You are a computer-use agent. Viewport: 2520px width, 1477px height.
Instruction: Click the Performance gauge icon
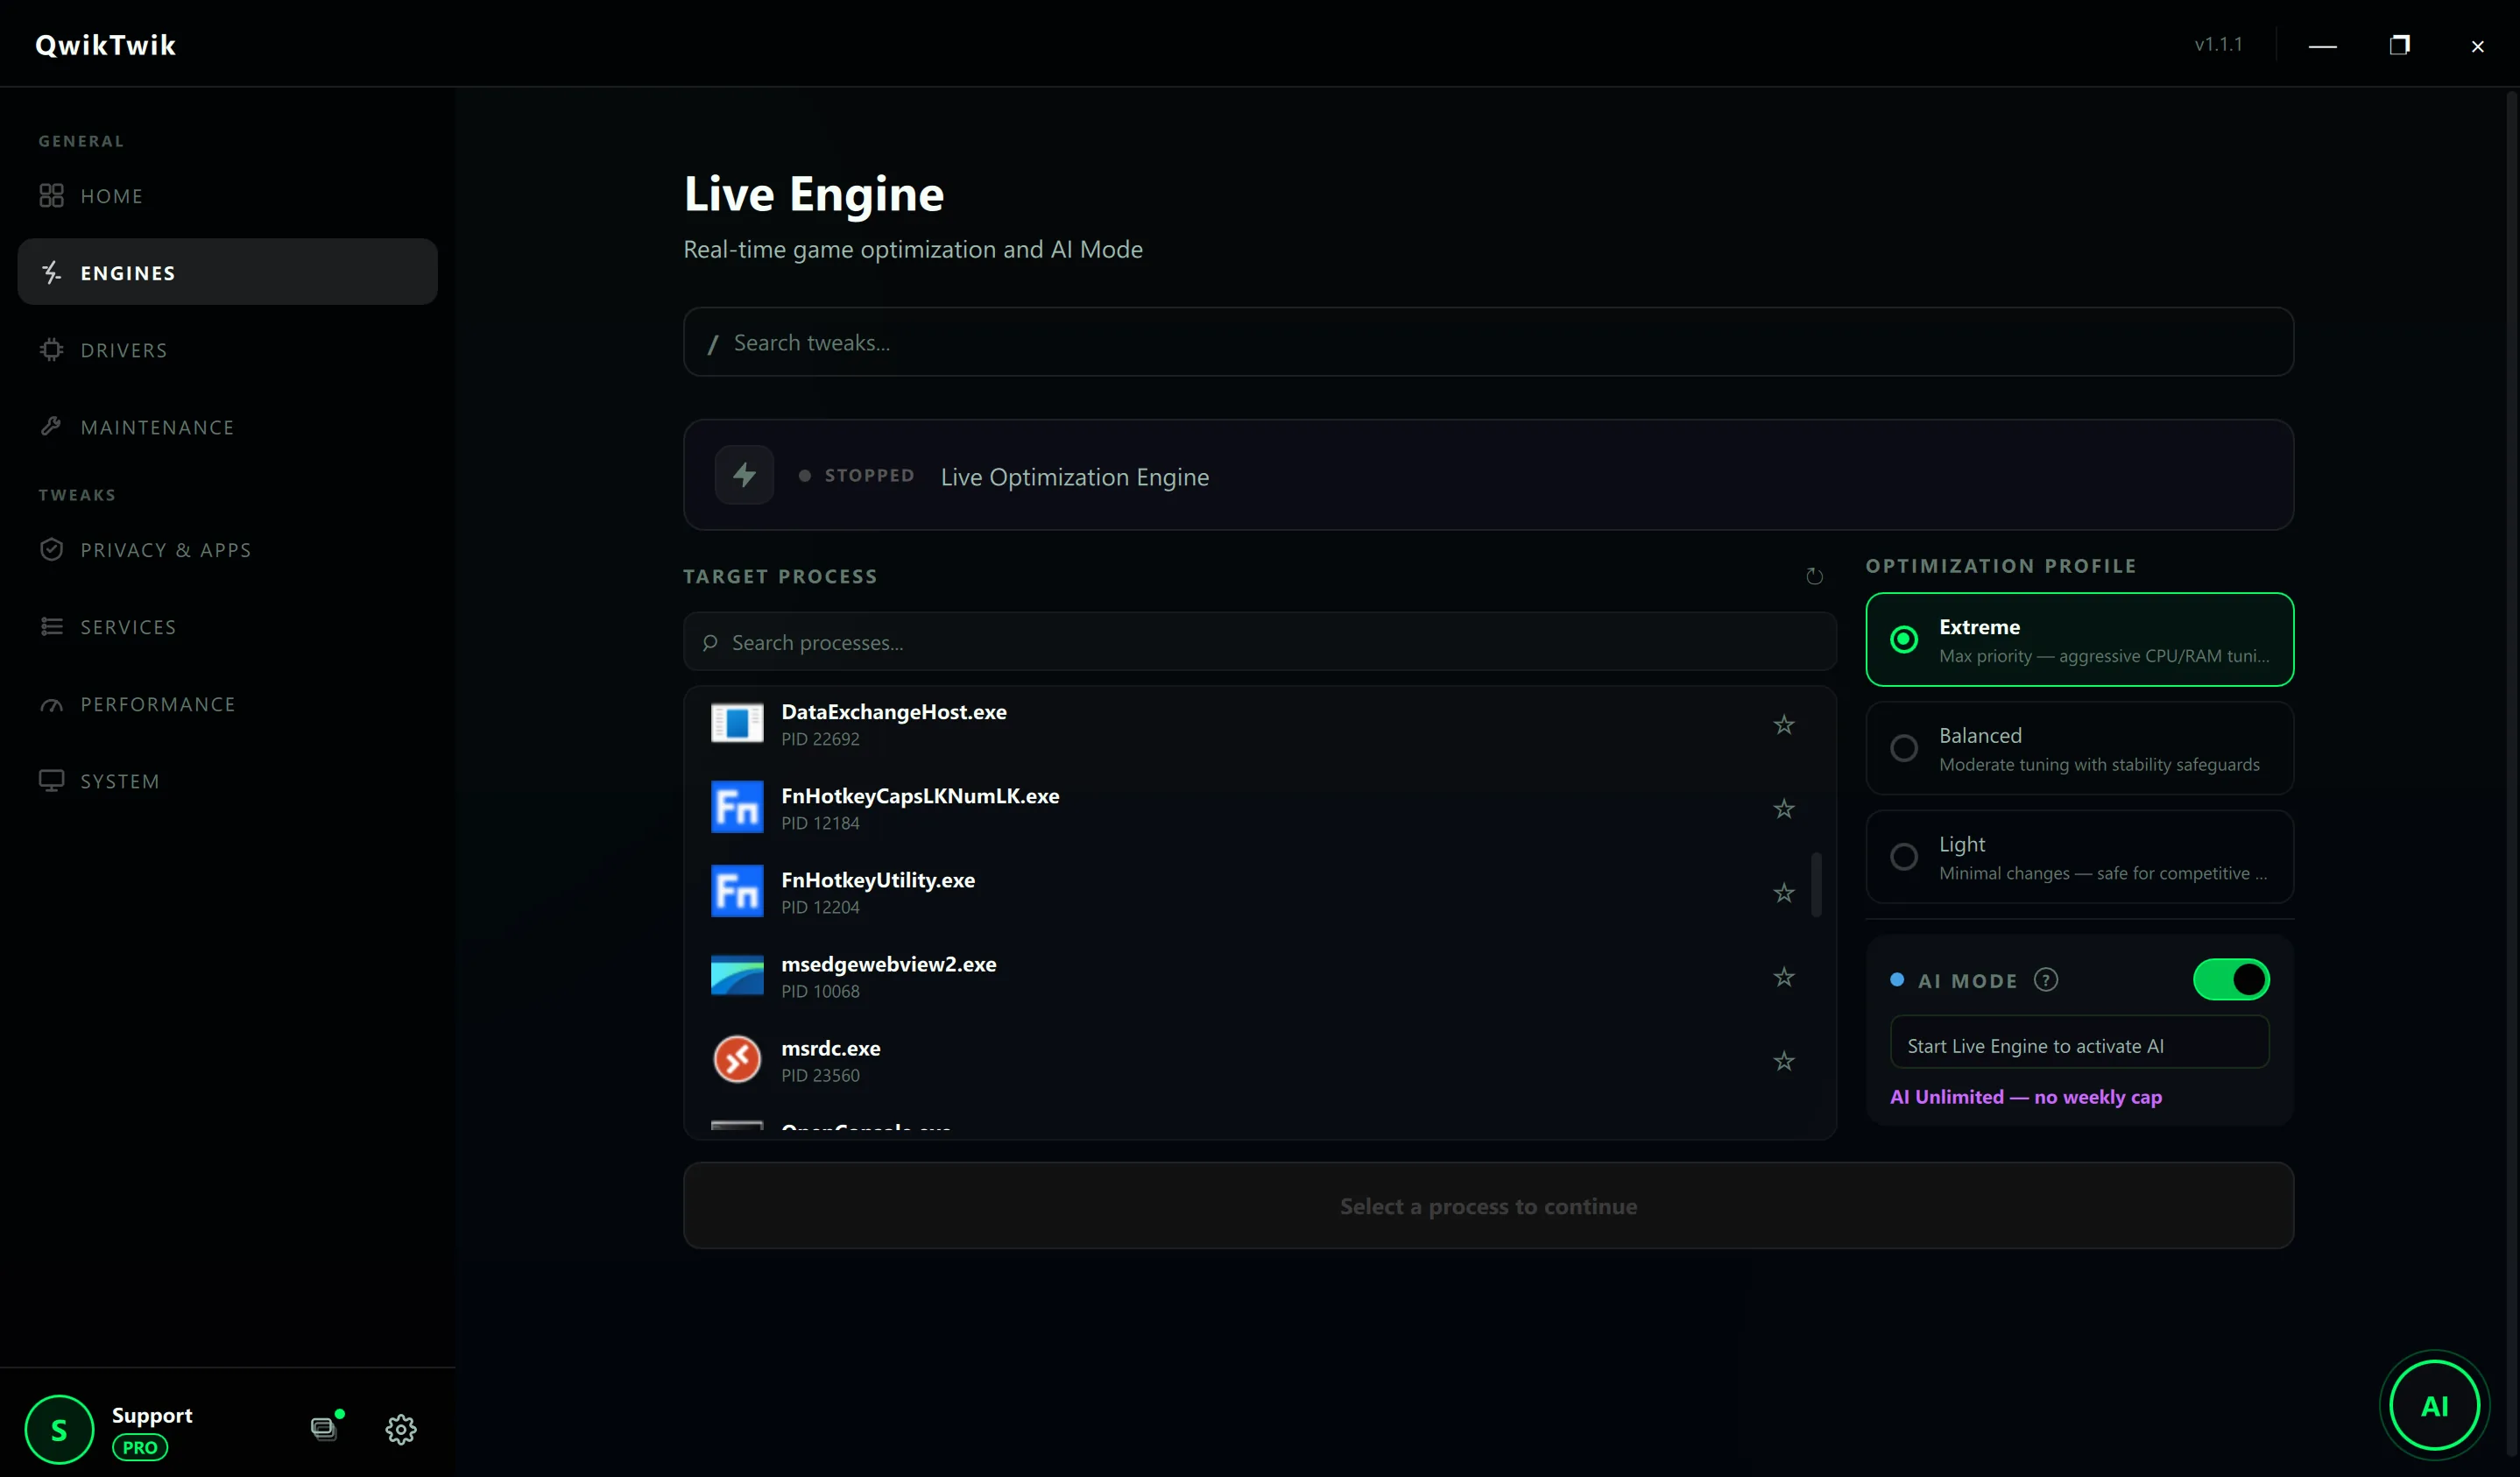pos(51,704)
